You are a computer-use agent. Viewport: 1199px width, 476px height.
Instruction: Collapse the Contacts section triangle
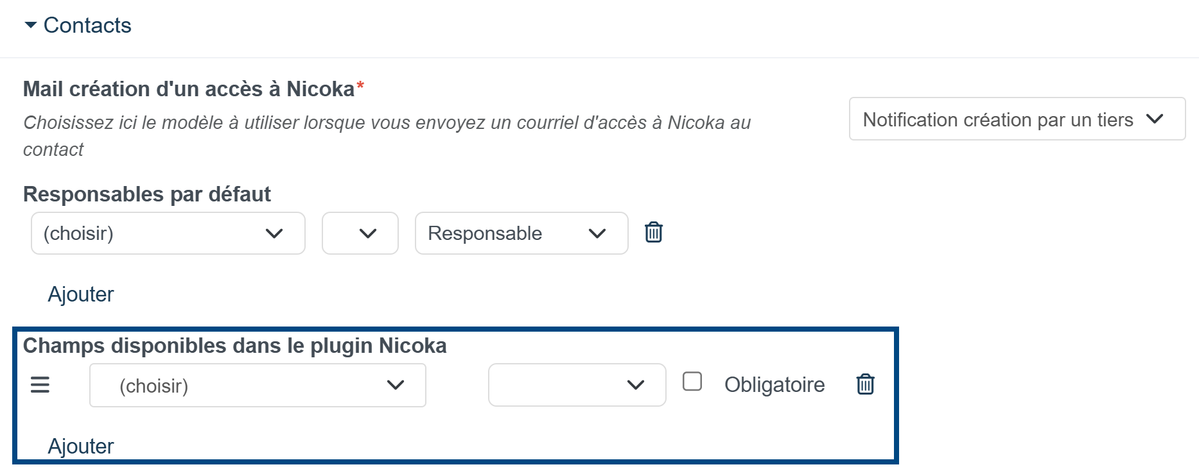30,25
